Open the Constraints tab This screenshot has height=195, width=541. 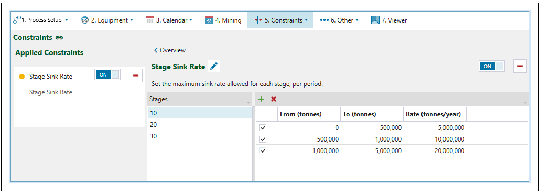pyautogui.click(x=280, y=20)
